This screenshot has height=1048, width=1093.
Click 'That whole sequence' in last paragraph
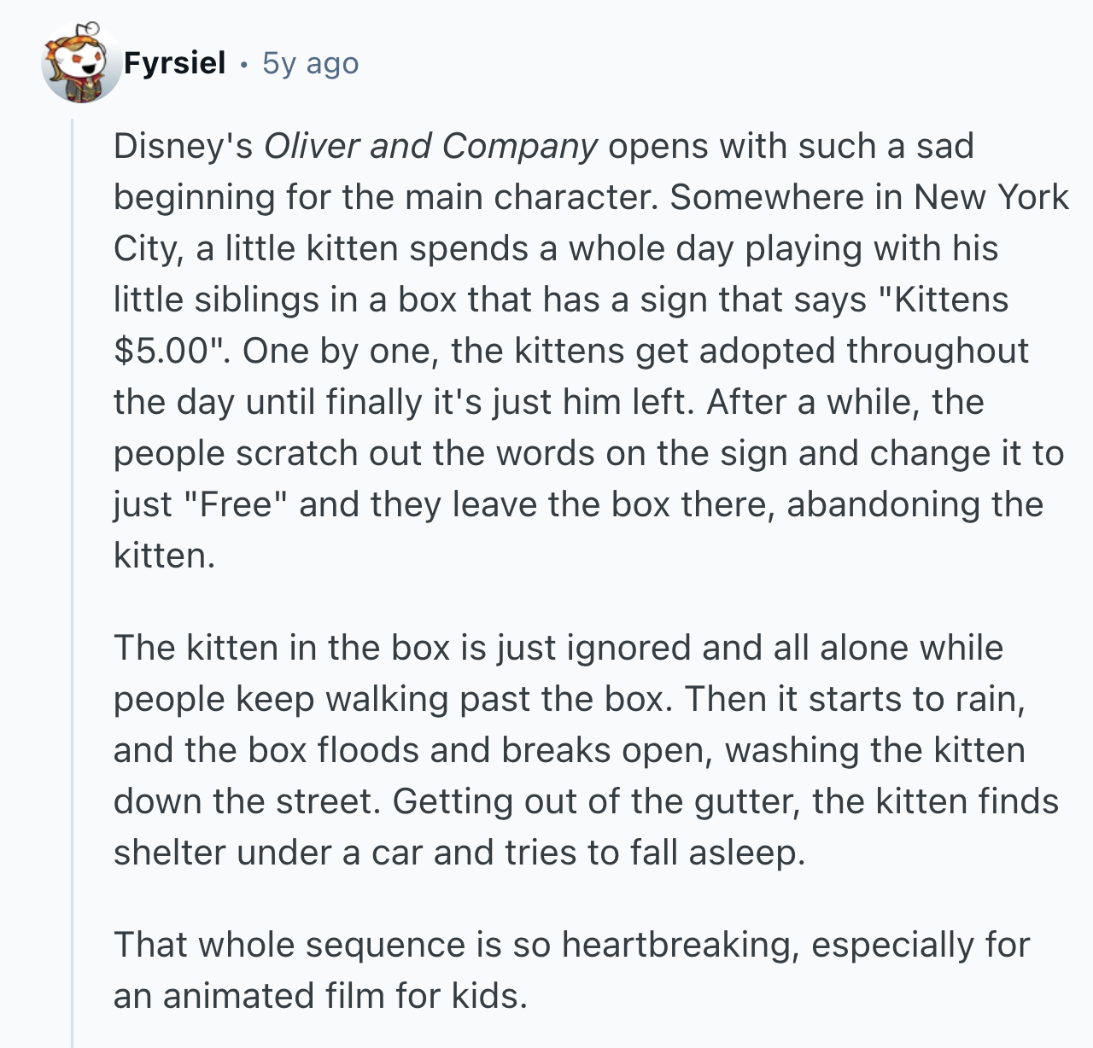point(289,945)
